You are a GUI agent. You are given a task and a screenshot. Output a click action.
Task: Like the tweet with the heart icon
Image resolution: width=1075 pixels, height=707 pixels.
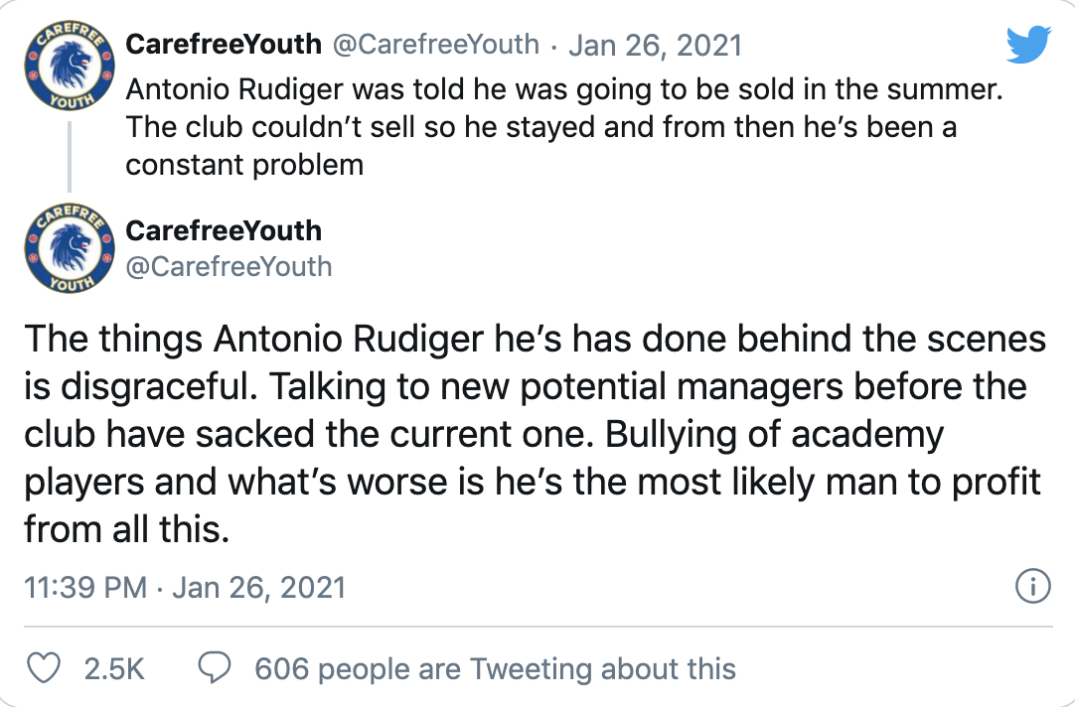click(42, 668)
